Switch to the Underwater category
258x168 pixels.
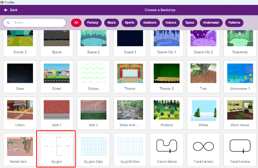pos(211,23)
